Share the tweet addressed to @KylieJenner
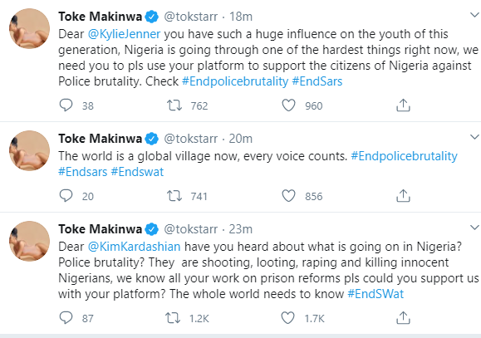The width and height of the screenshot is (481, 338). (x=403, y=105)
